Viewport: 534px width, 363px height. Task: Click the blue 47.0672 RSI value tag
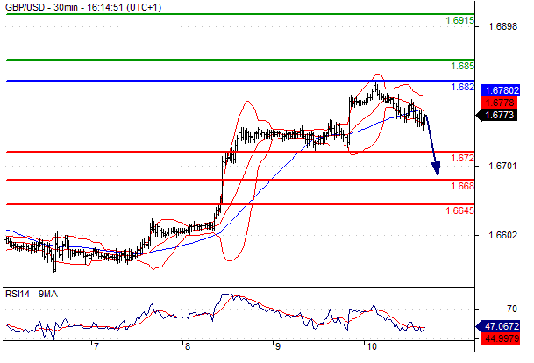point(499,326)
